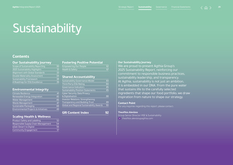Click the Fostering Positive Potential heading
The image size is (233, 165).
point(82,62)
